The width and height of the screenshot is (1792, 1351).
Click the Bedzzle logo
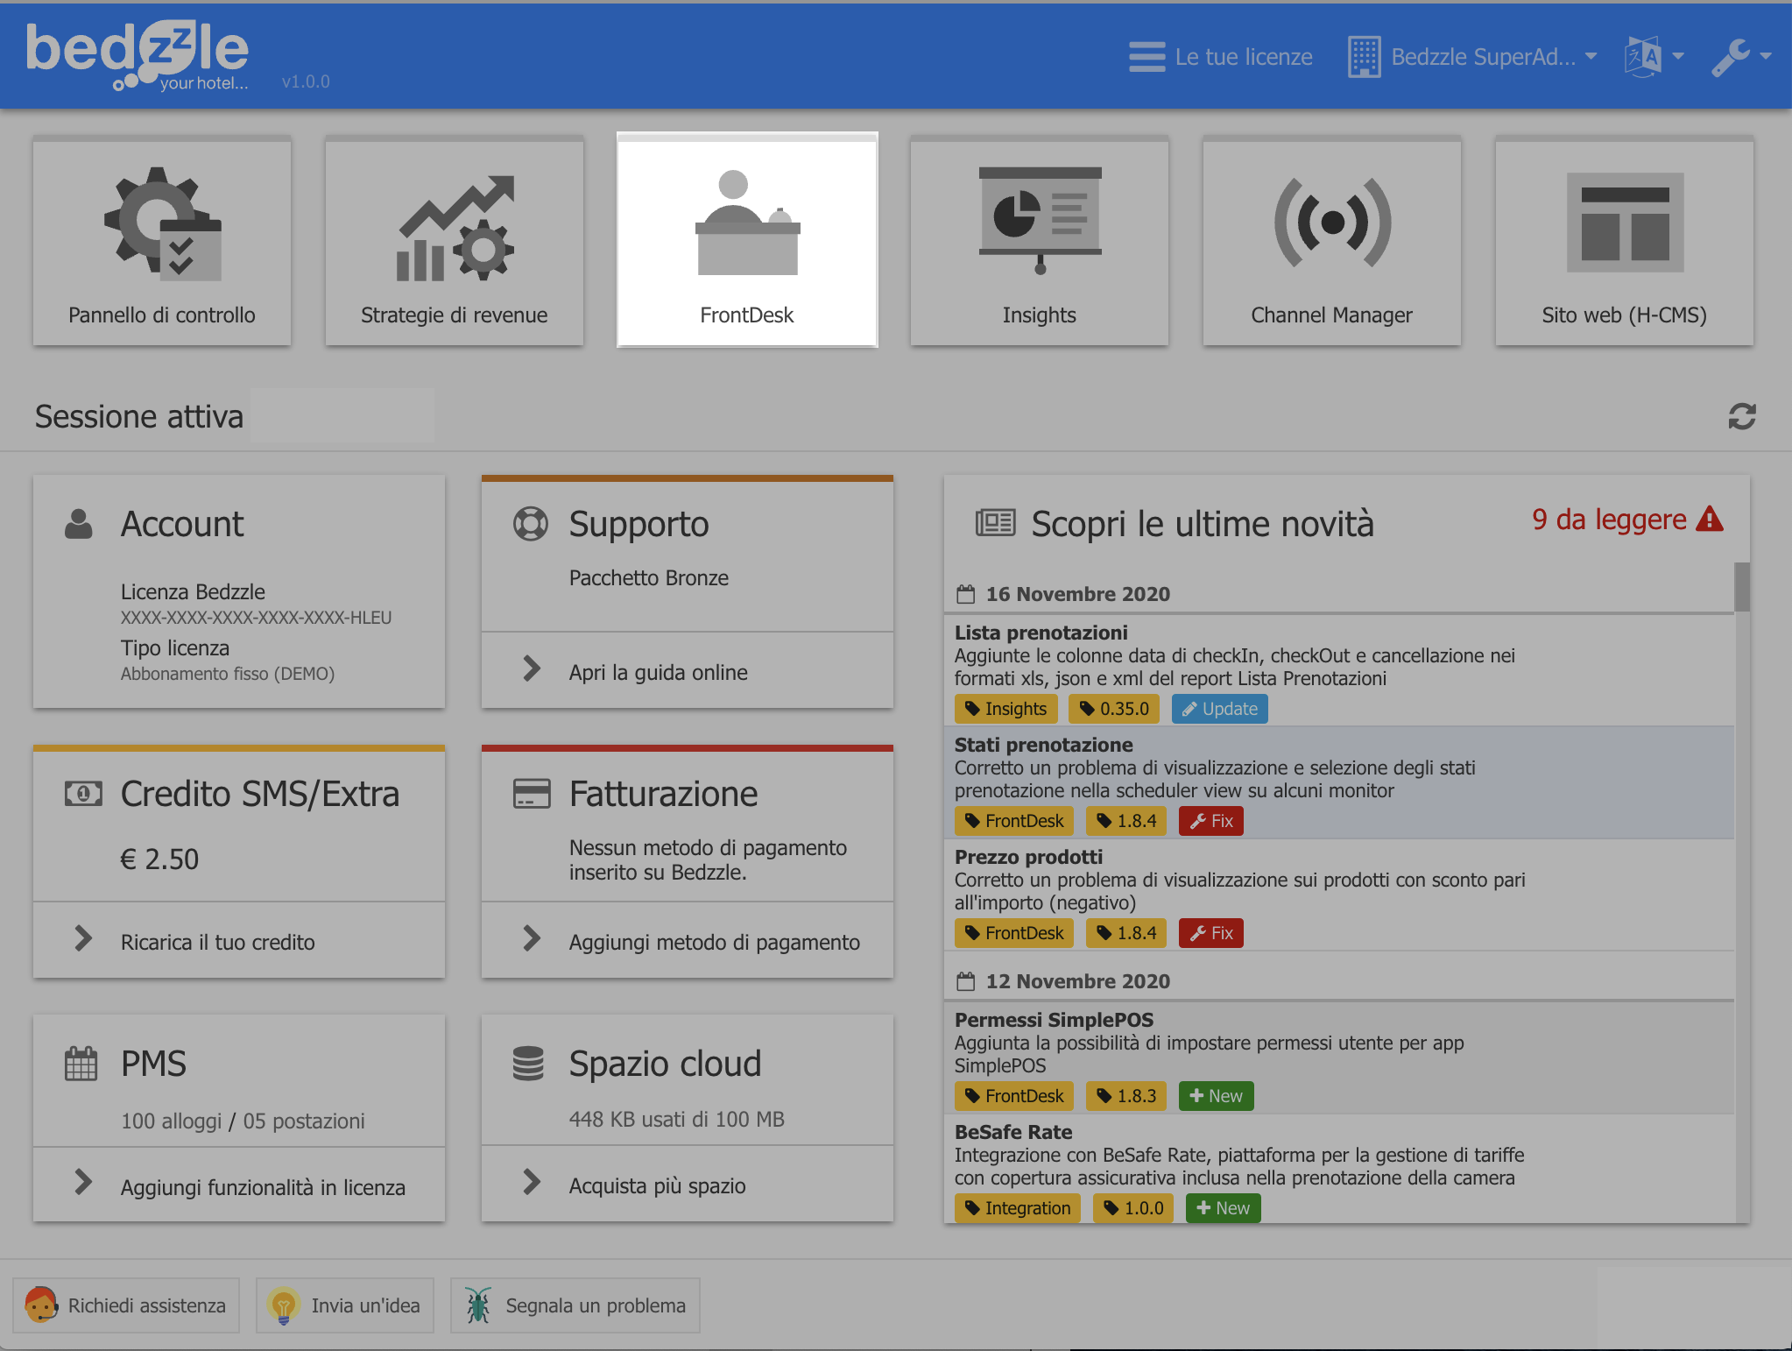pos(138,56)
